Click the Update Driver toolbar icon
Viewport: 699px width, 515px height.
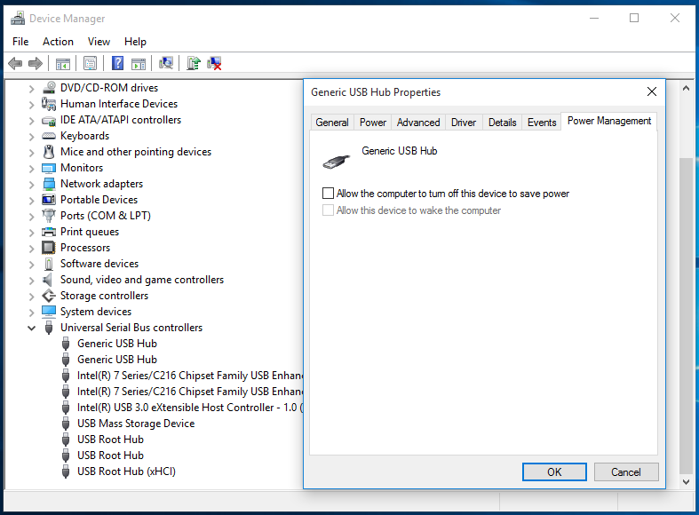[x=194, y=63]
